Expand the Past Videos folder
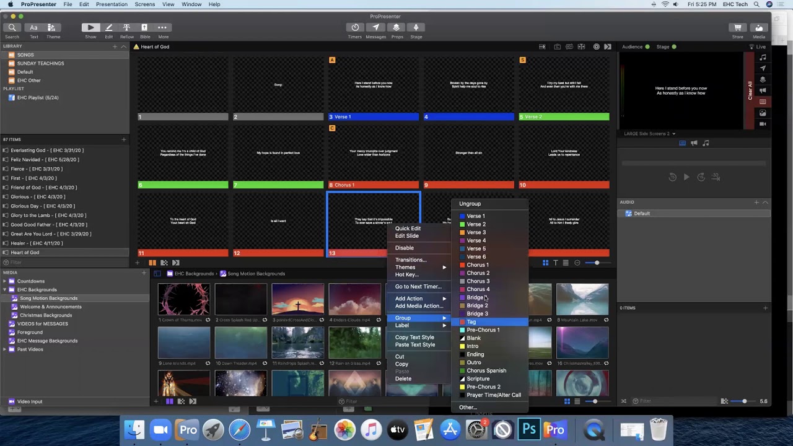This screenshot has height=446, width=793. coord(4,349)
